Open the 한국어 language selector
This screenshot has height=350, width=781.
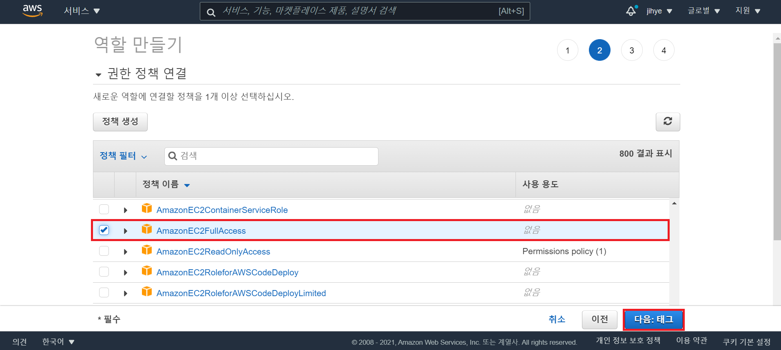pyautogui.click(x=58, y=342)
